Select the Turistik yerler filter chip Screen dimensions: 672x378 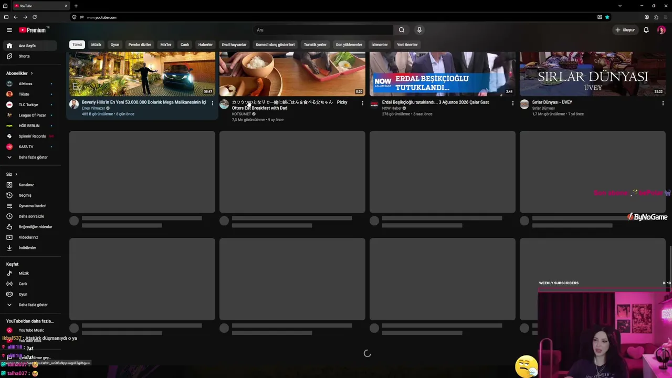(315, 45)
